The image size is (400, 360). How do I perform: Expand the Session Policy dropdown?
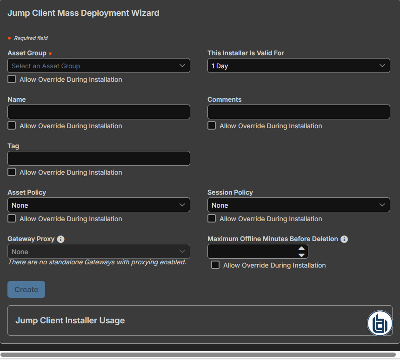point(299,205)
